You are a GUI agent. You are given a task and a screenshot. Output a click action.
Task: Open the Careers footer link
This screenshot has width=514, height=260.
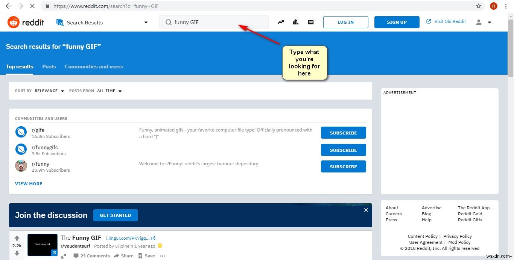coord(394,214)
